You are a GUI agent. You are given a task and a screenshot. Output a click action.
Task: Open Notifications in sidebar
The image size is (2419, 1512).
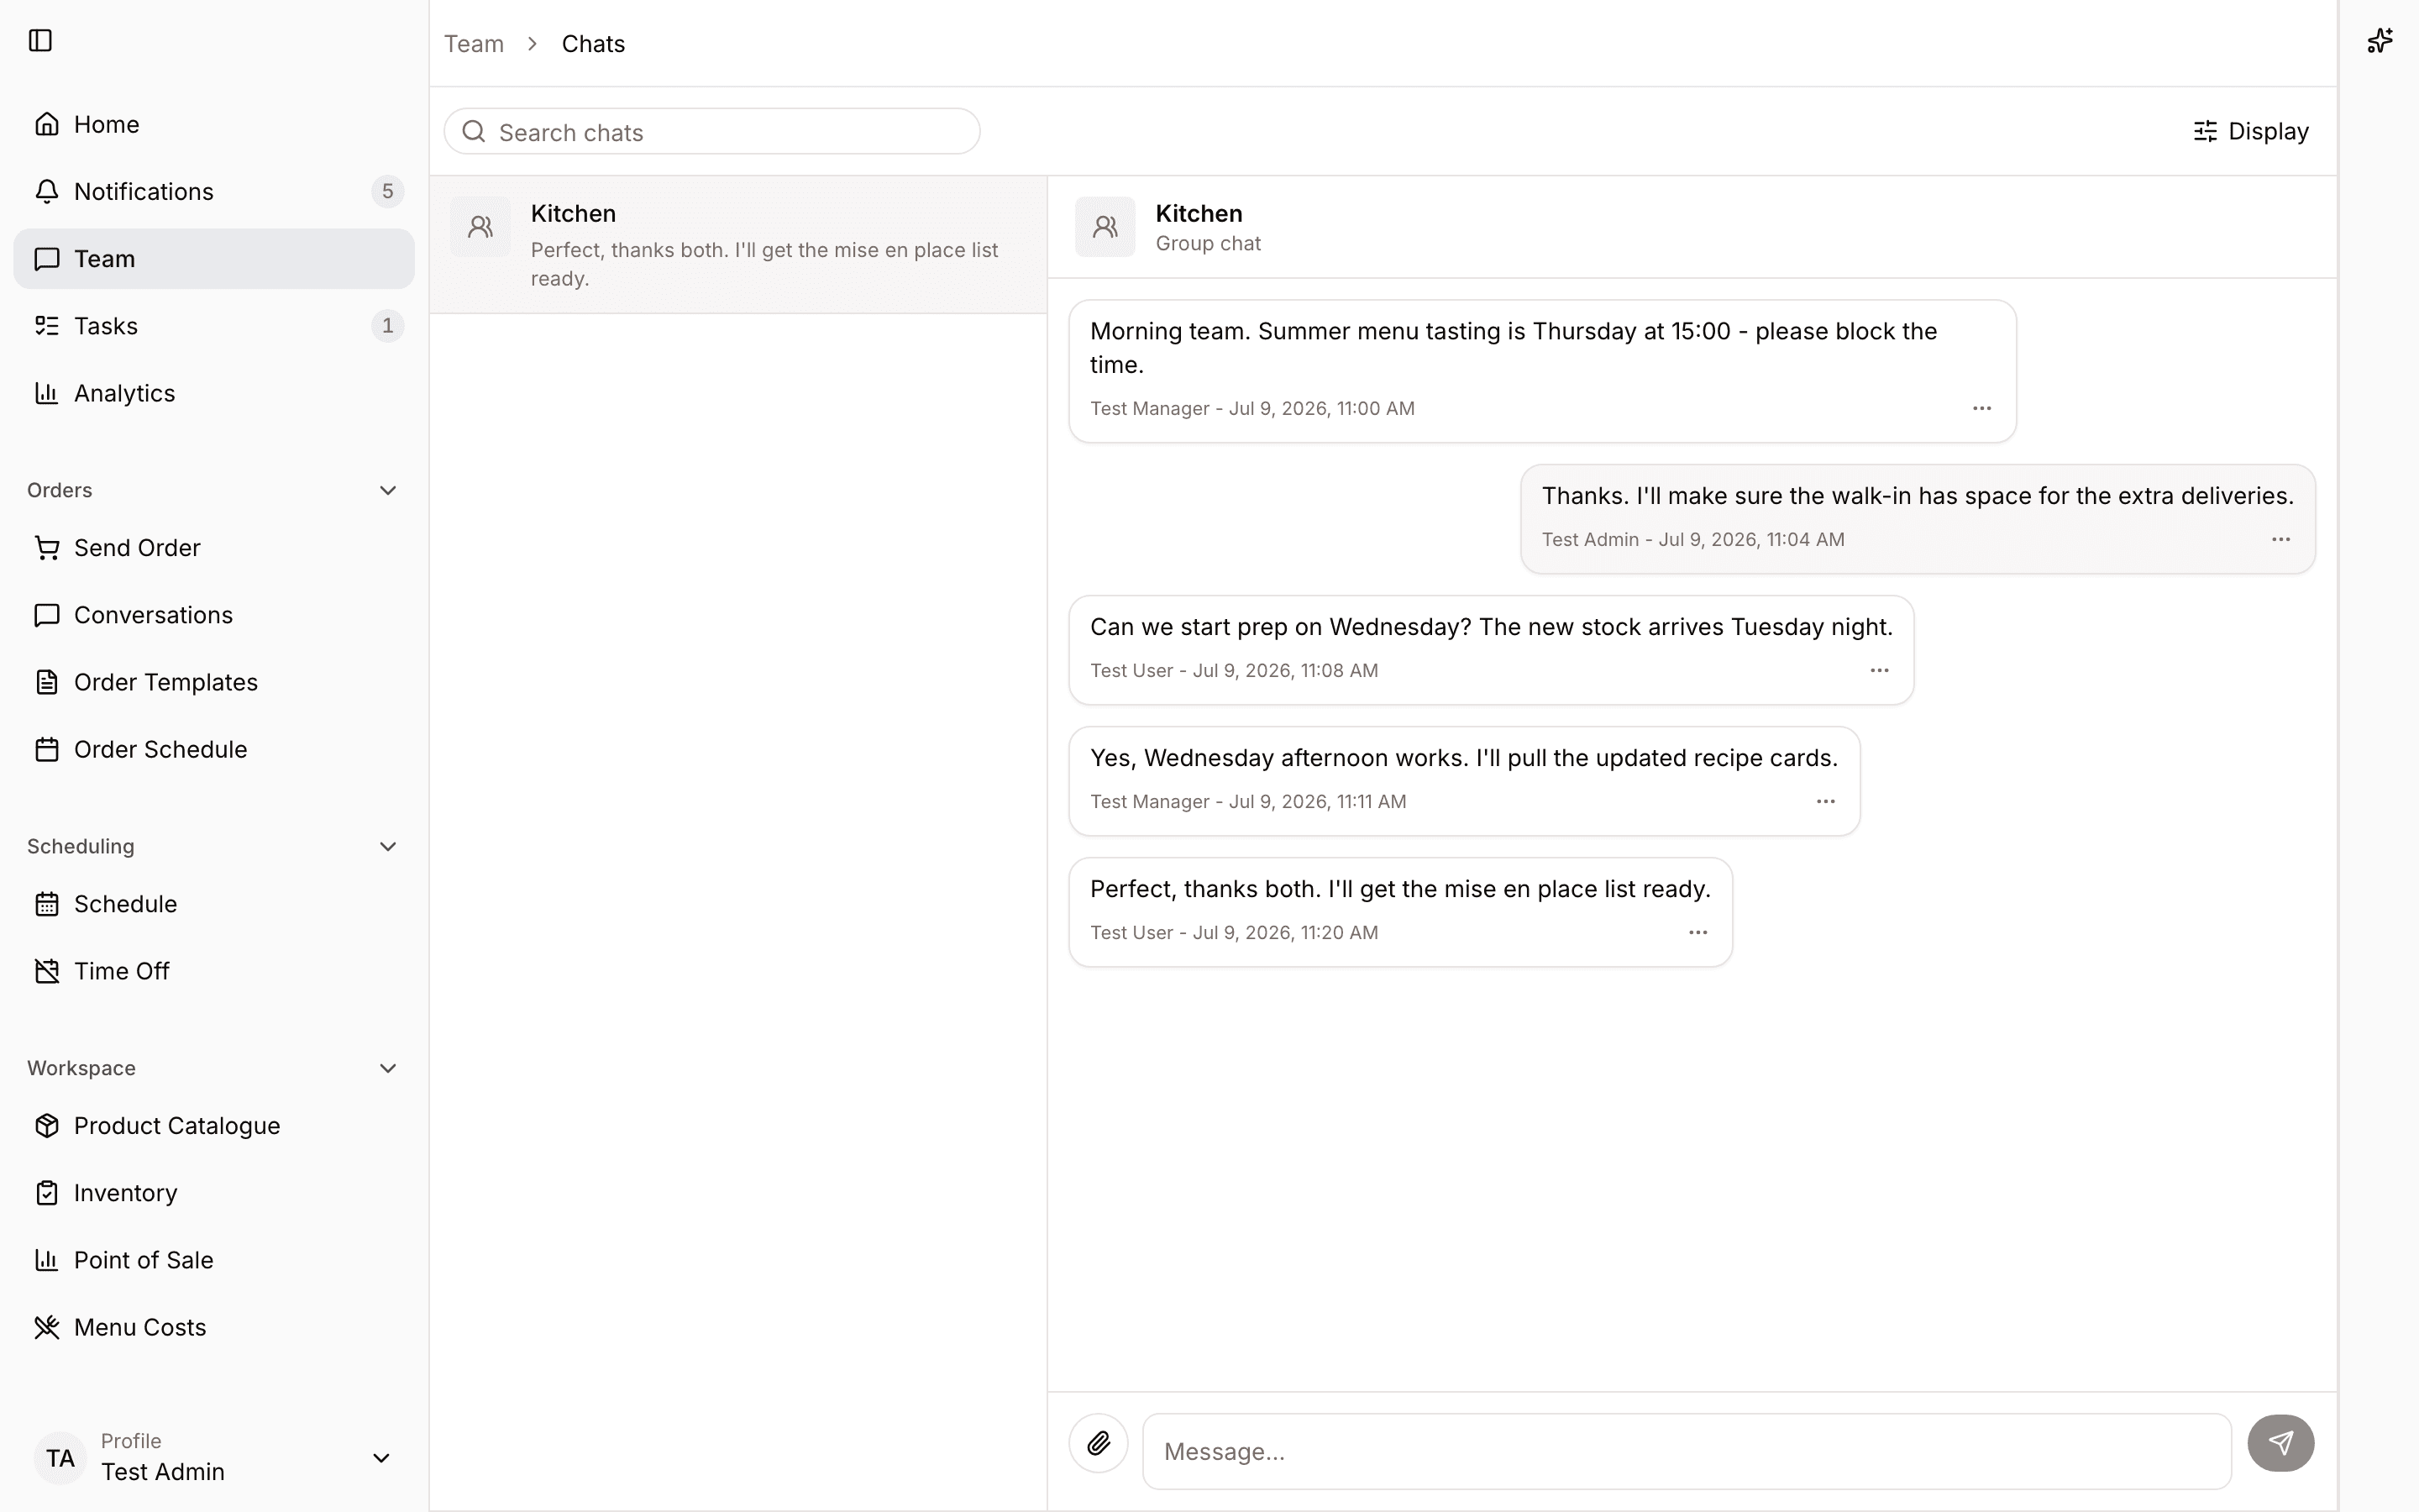point(214,191)
